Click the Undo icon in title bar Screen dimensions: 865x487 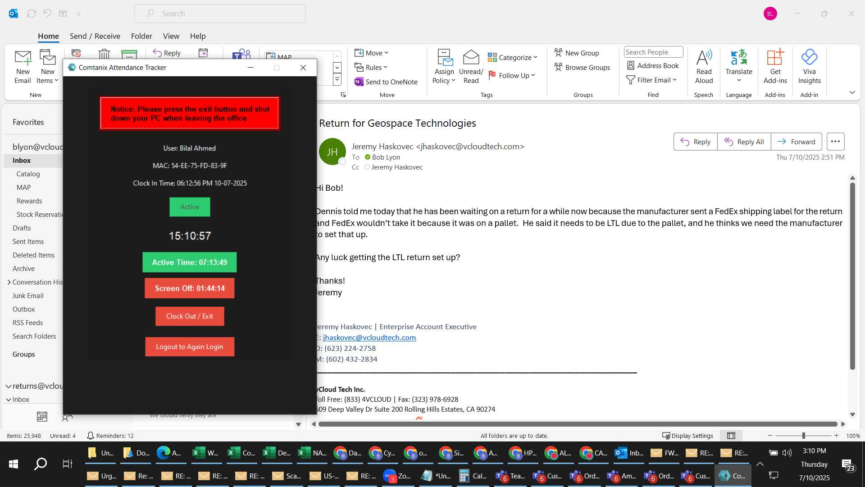coord(47,14)
